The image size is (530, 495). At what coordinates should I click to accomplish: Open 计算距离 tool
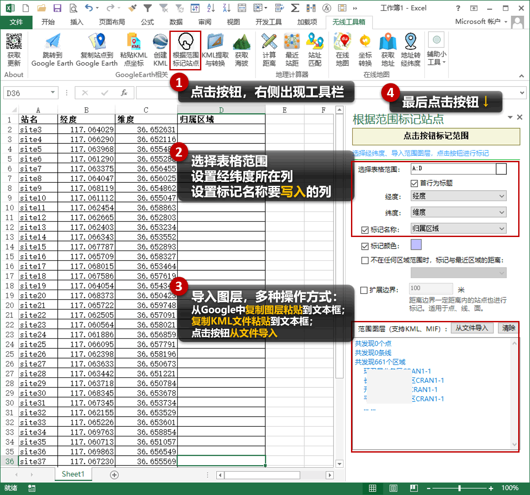pos(269,49)
